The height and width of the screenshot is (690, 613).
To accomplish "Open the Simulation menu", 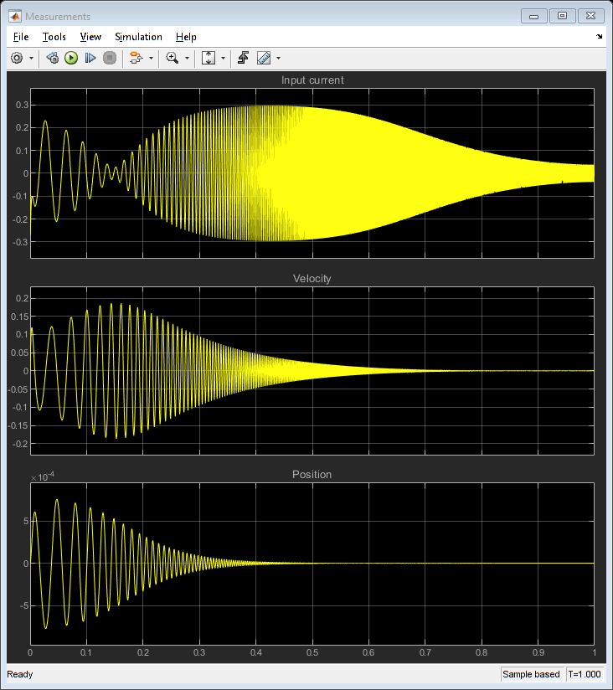I will [x=138, y=37].
